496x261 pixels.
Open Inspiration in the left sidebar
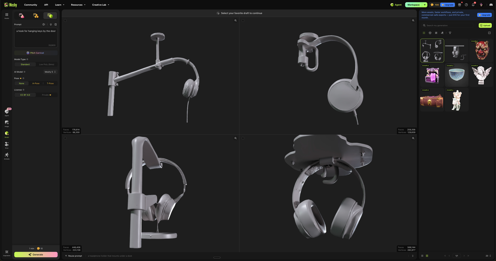pyautogui.click(x=7, y=253)
